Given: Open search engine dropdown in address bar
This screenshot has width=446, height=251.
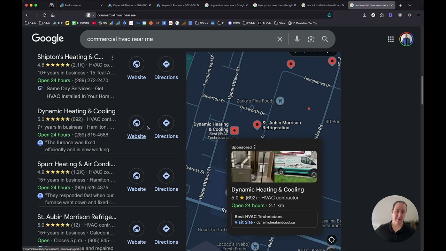Looking at the screenshot, I should tap(90, 15).
